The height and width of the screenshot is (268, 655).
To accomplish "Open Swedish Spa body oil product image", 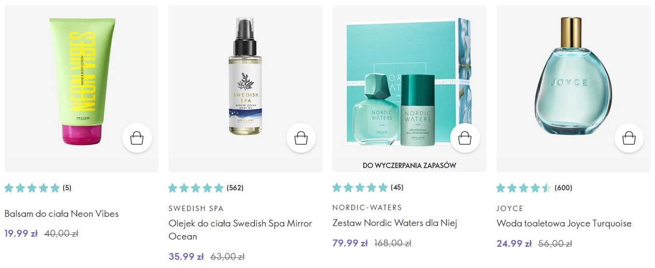I will [x=245, y=89].
